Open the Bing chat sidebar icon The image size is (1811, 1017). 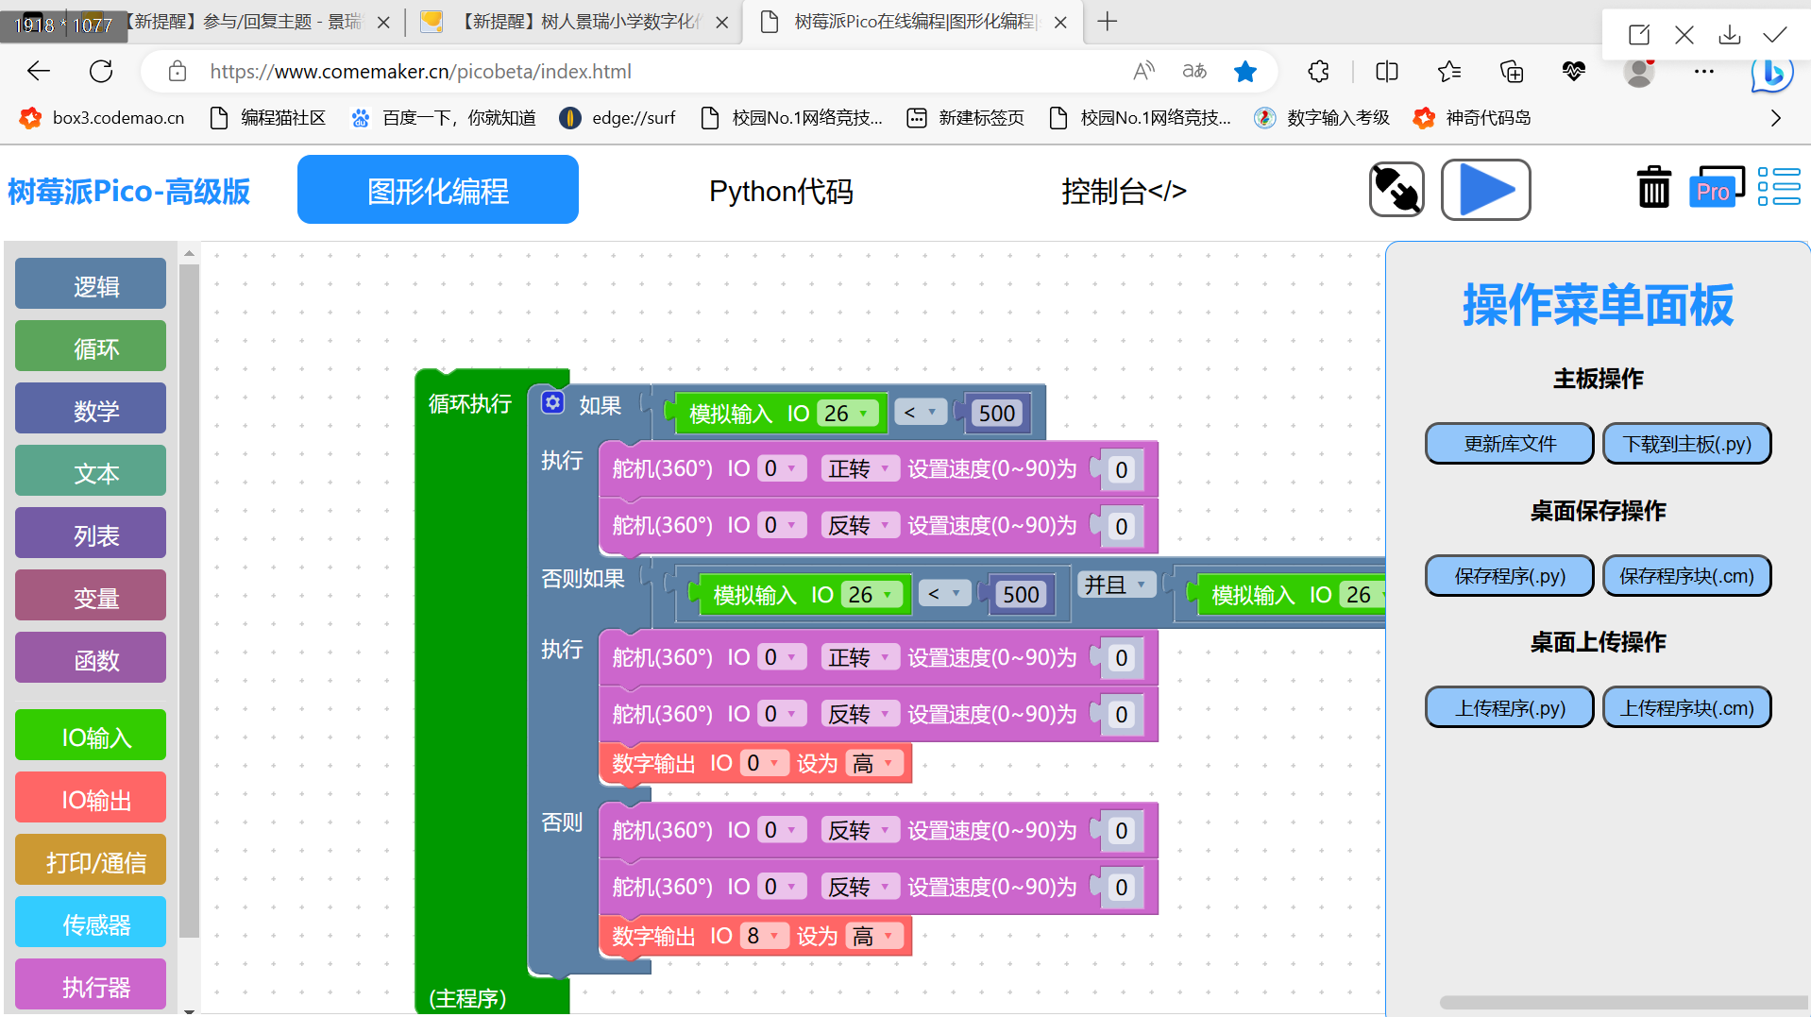click(x=1772, y=73)
